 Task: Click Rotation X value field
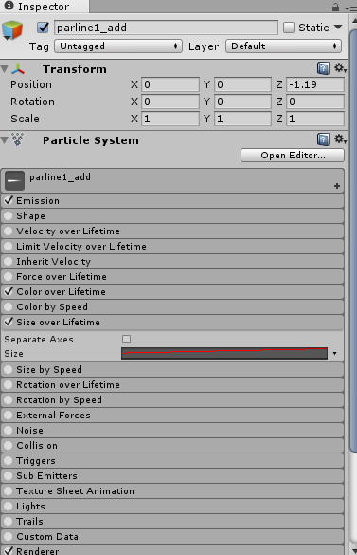pyautogui.click(x=170, y=102)
